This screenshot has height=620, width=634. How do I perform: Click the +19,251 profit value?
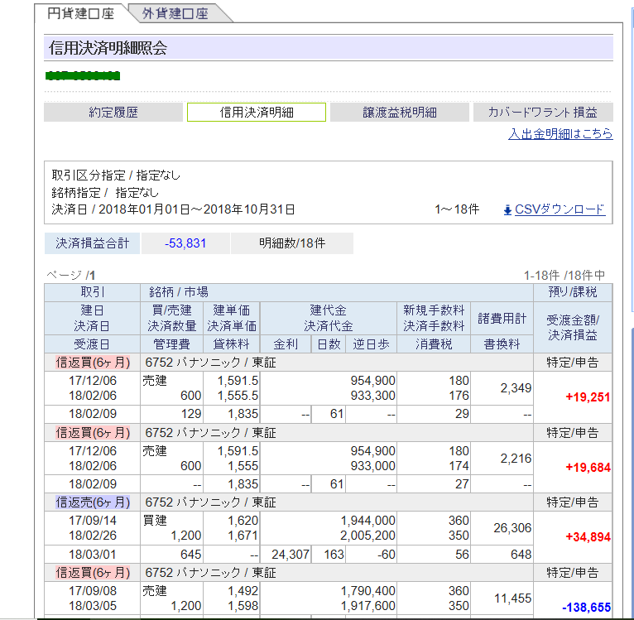tap(588, 397)
